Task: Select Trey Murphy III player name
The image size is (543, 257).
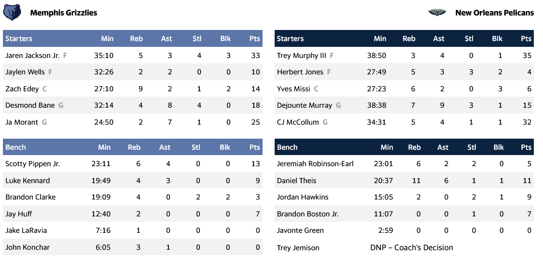Action: pos(302,56)
